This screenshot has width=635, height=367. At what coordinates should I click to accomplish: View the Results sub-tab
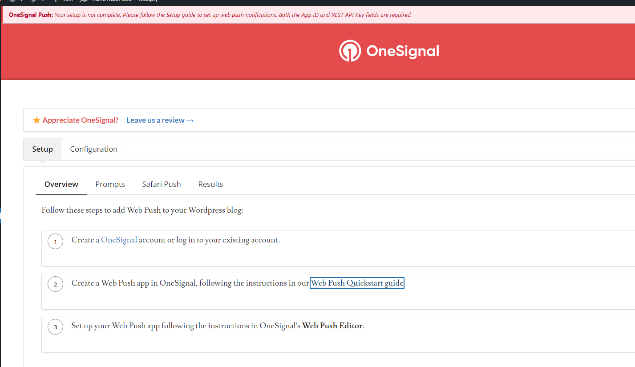coord(210,184)
